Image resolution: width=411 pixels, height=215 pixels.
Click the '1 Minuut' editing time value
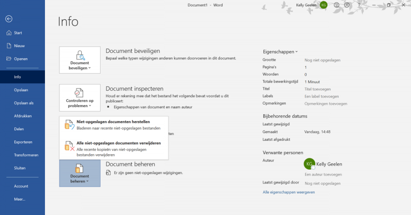tap(312, 82)
